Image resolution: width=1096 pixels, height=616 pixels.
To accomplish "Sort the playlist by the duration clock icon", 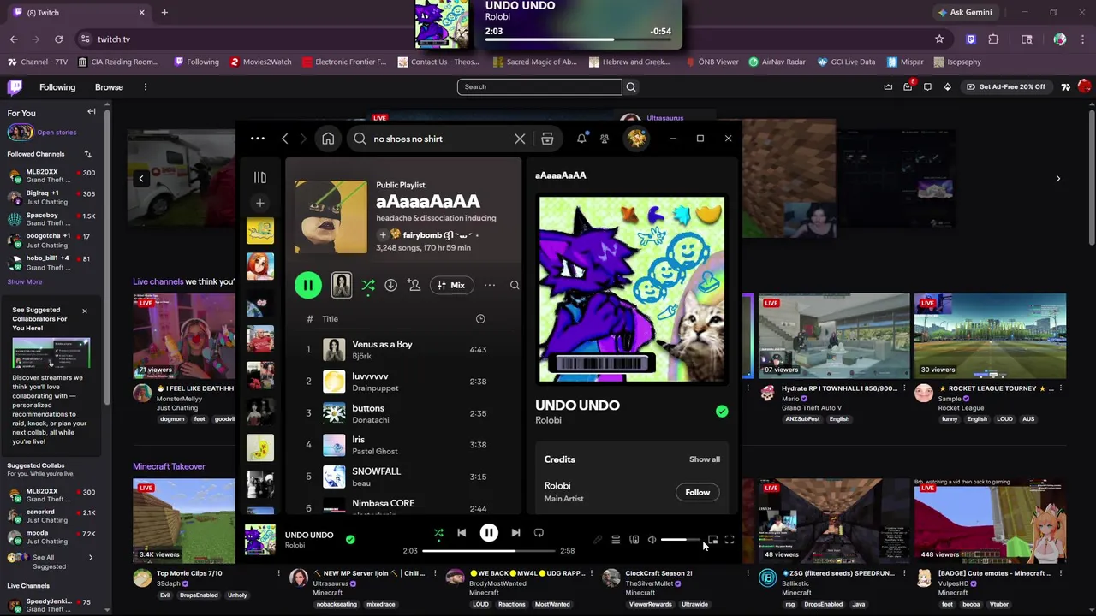I will click(x=480, y=318).
